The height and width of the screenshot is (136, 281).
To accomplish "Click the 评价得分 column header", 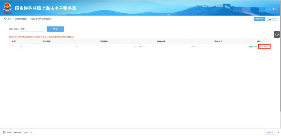I will coord(46,41).
